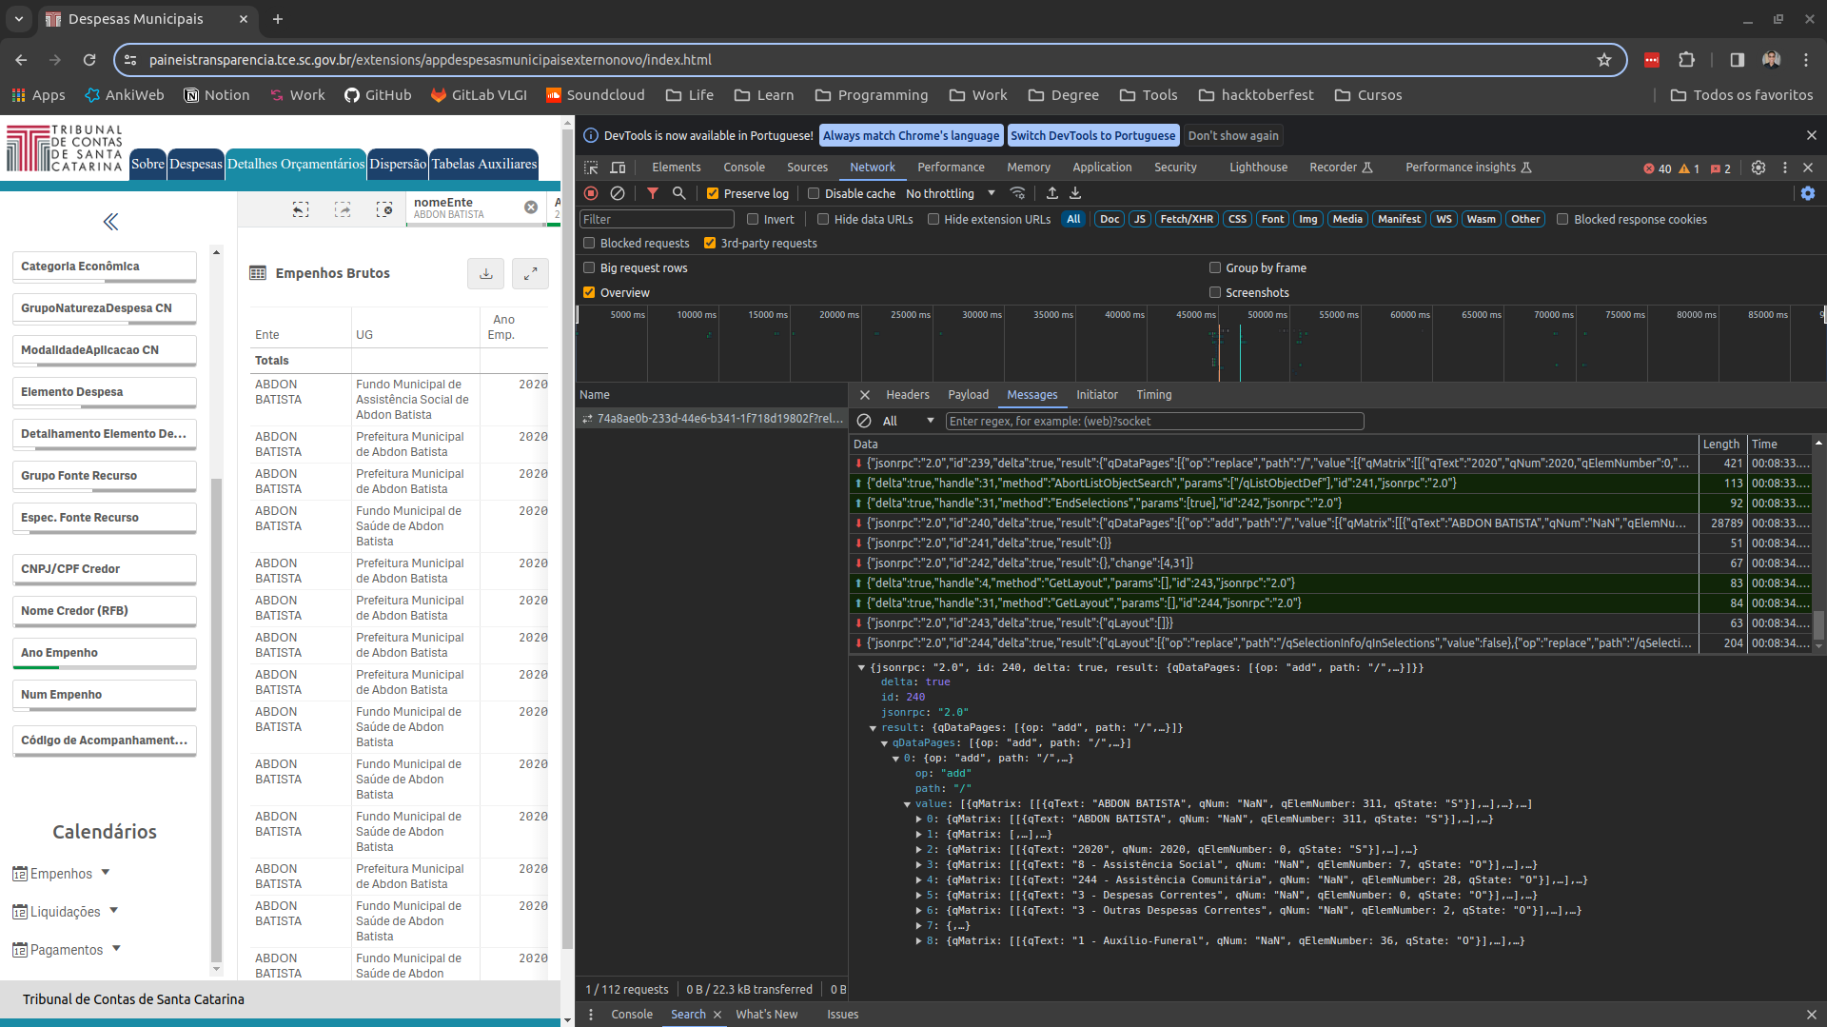Uncheck the Preserve log checkbox
1827x1027 pixels.
pyautogui.click(x=712, y=193)
